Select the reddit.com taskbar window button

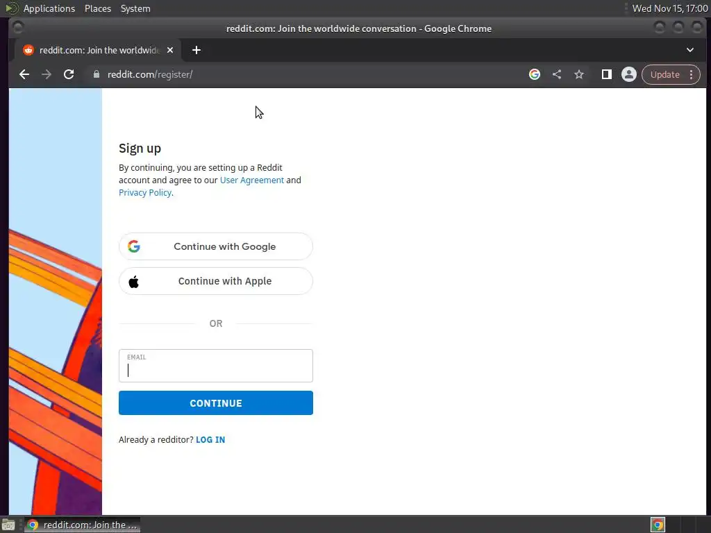coord(82,525)
